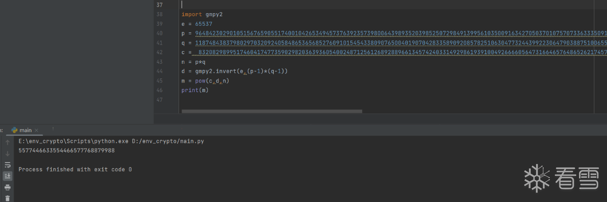This screenshot has width=607, height=202.
Task: Click the Down the Stack Trace arrow
Action: (8, 153)
